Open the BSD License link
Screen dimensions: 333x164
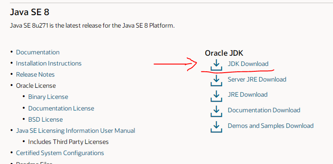pos(46,119)
